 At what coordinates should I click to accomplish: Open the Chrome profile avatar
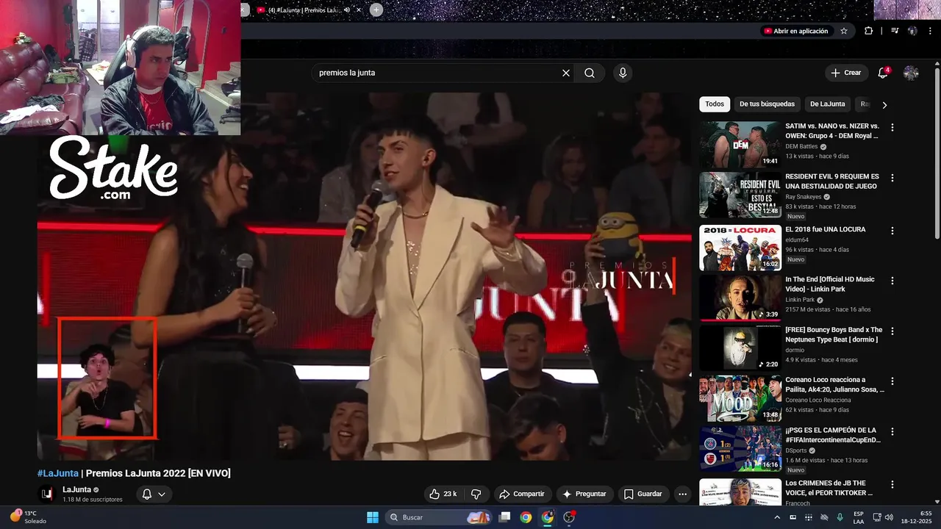[912, 31]
